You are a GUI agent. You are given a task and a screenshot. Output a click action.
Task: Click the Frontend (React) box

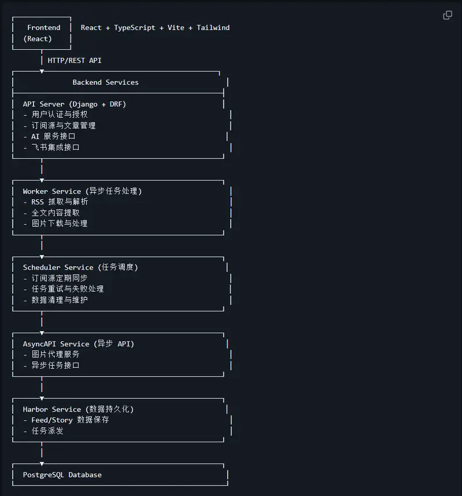(x=42, y=33)
